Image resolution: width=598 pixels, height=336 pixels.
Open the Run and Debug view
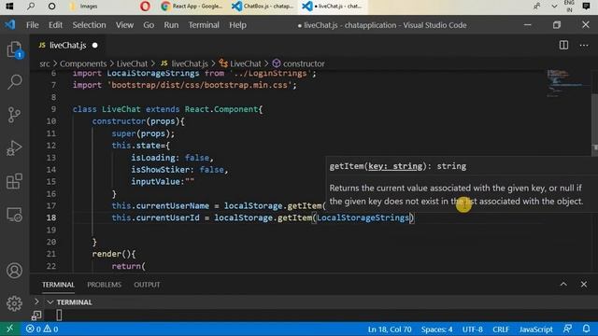coord(15,148)
